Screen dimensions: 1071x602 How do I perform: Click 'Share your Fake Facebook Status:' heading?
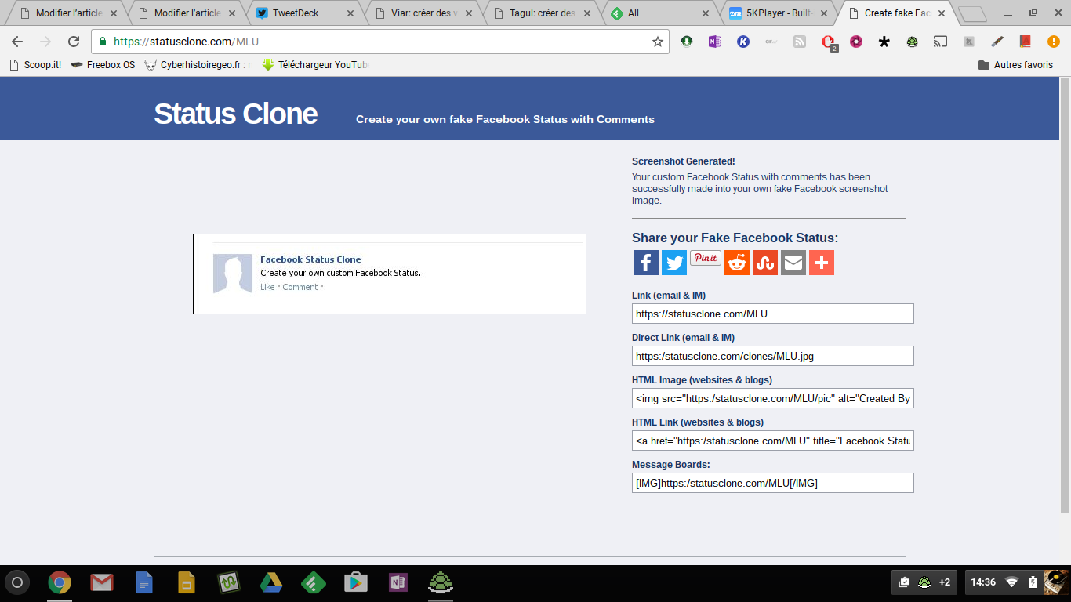click(735, 238)
